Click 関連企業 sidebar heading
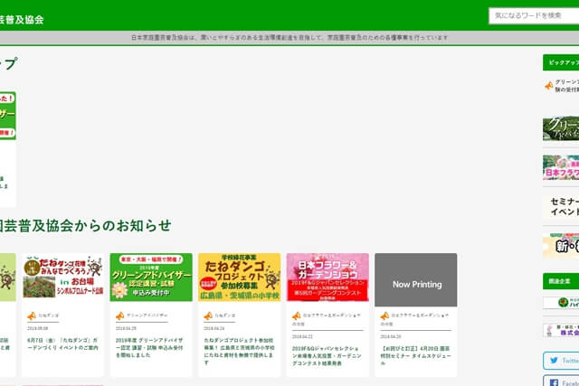Viewport: 579px width, 386px height. click(561, 281)
